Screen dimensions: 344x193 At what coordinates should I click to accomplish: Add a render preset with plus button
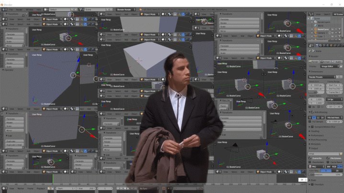coord(338,77)
